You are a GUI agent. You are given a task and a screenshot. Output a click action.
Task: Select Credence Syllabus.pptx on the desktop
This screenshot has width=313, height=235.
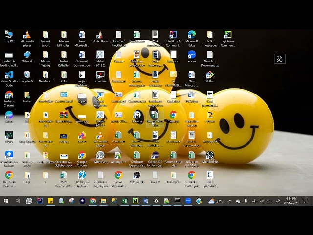coord(64,159)
